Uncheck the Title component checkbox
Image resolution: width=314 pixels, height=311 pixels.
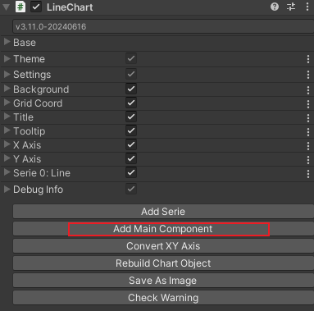(x=131, y=117)
